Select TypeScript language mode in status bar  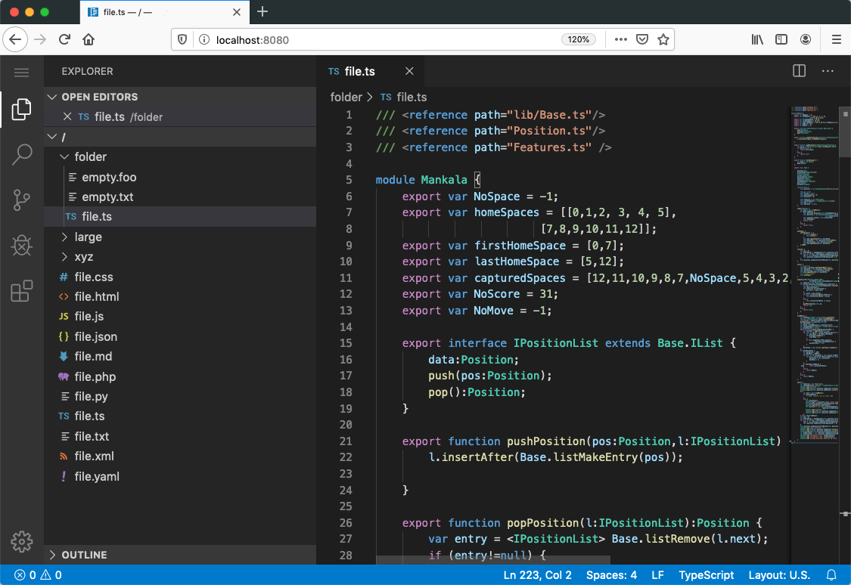coord(706,575)
